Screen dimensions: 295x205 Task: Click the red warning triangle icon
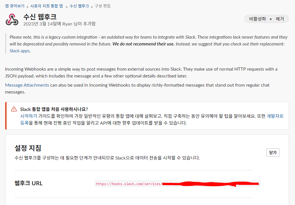(14, 109)
